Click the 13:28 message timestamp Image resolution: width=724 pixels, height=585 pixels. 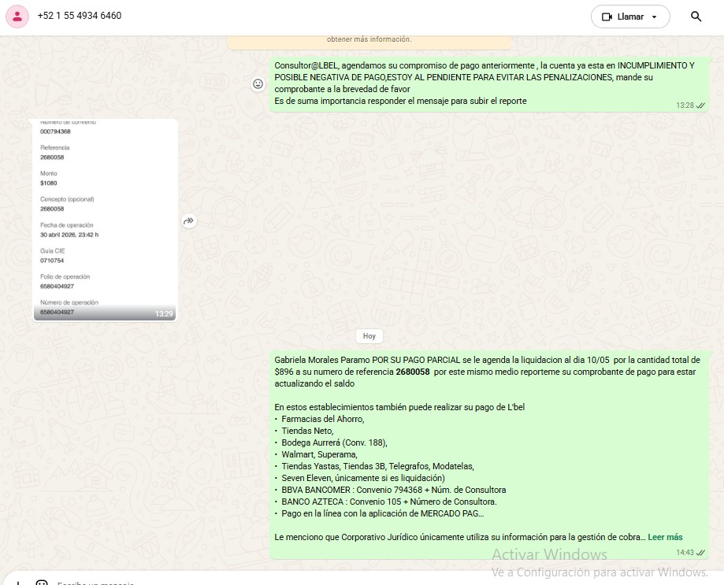pyautogui.click(x=685, y=106)
